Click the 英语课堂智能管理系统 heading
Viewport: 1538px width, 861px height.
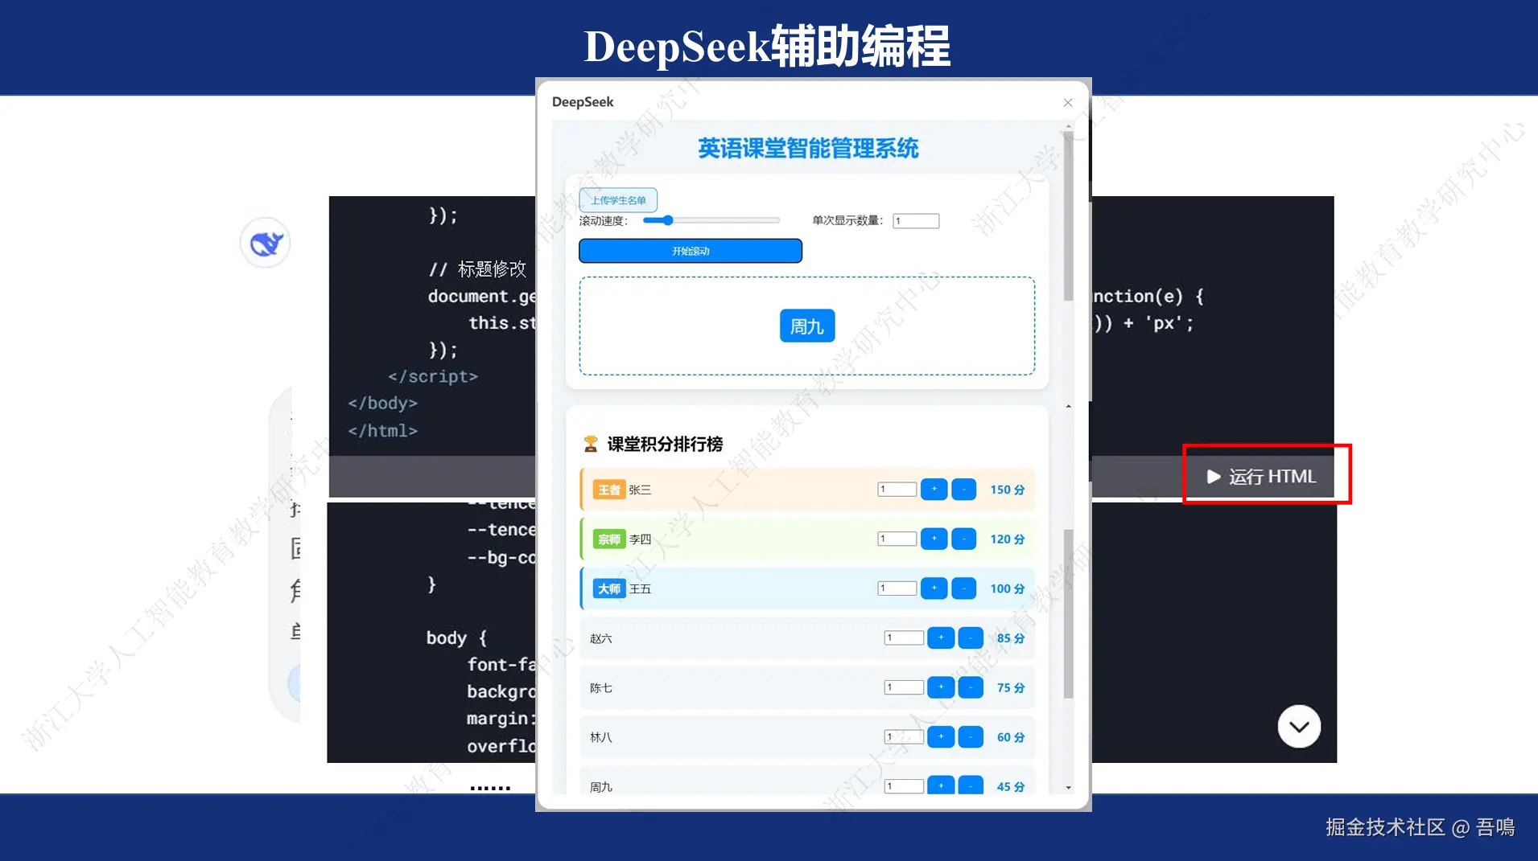pyautogui.click(x=808, y=149)
